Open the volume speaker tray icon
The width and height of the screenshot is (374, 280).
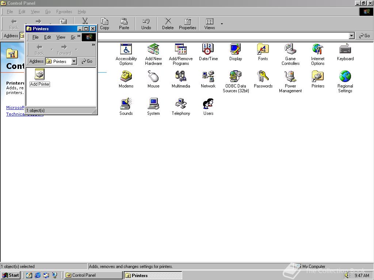[347, 276]
